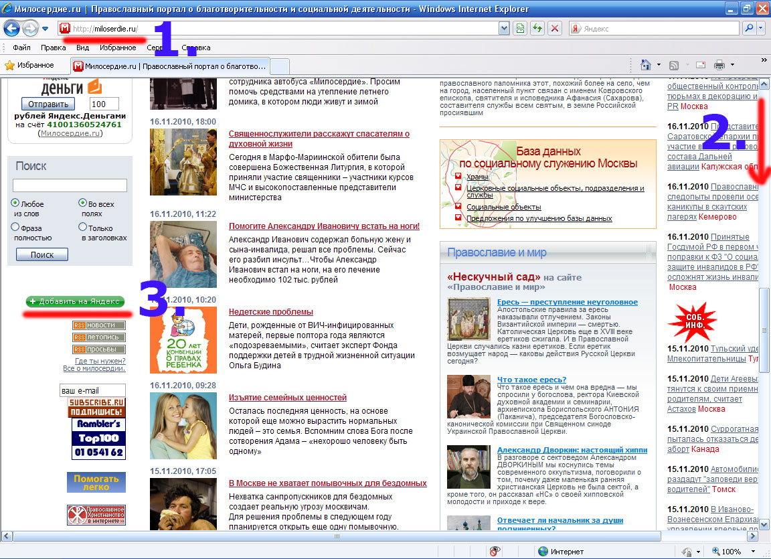Click the Internet zone globe in status bar
The width and height of the screenshot is (771, 559).
click(543, 552)
